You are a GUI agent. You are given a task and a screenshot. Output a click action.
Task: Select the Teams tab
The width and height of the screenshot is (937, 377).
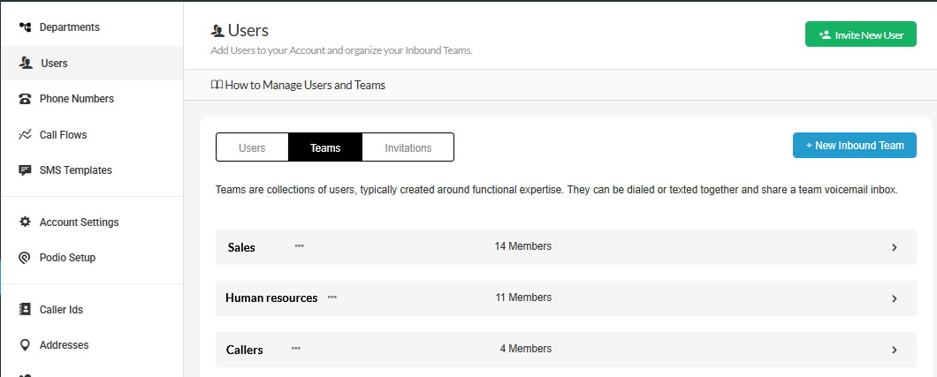tap(325, 147)
